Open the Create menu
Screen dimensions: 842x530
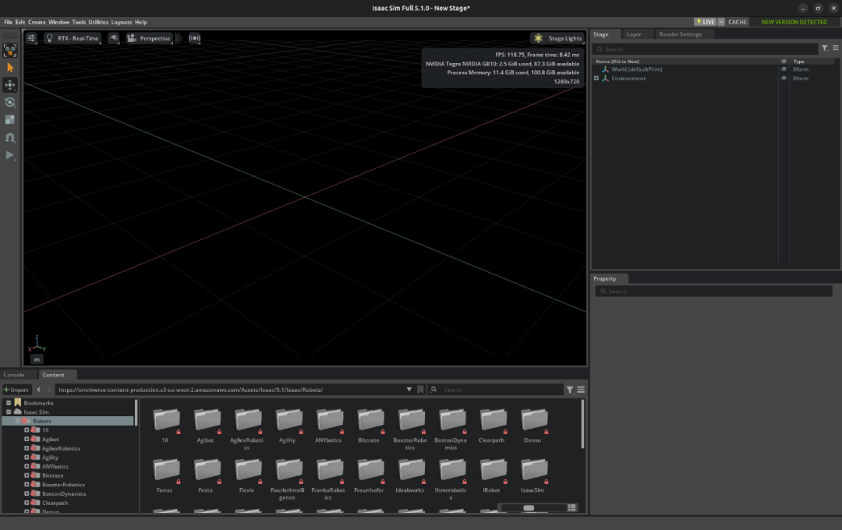point(37,22)
